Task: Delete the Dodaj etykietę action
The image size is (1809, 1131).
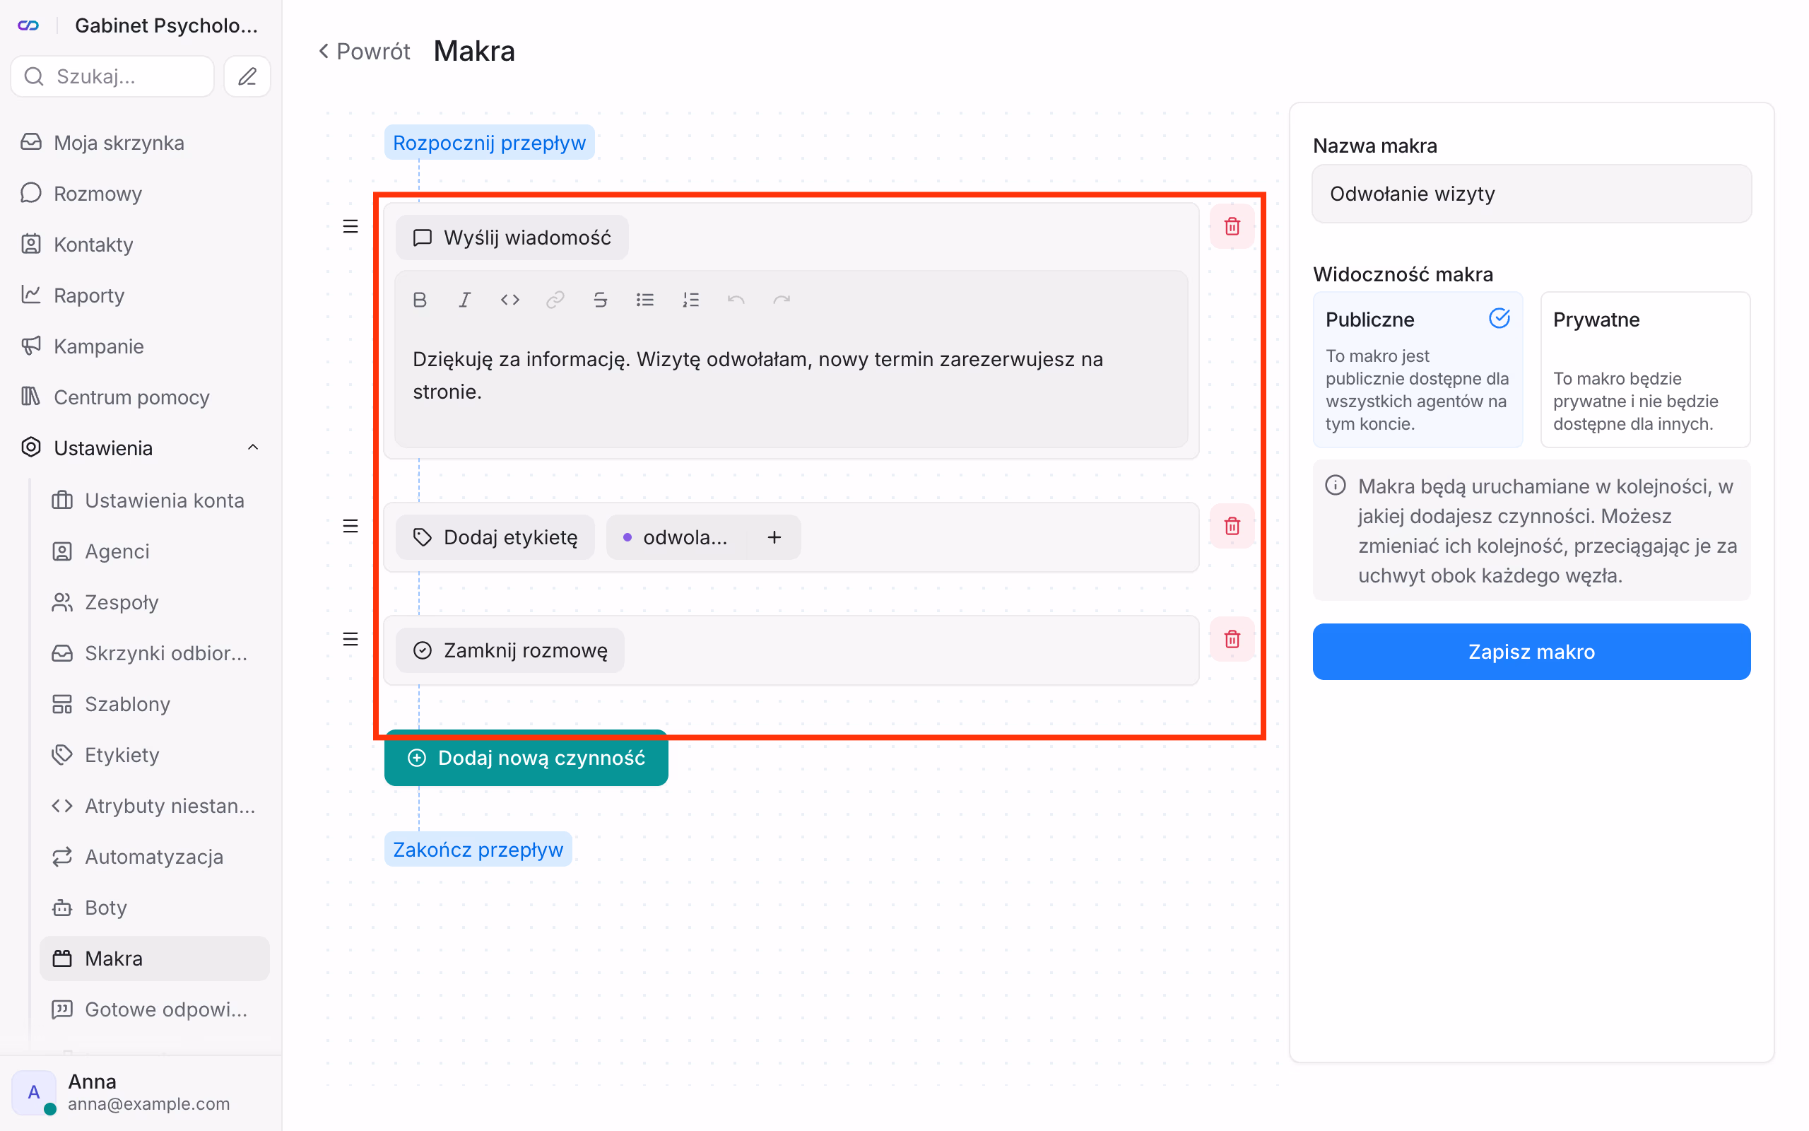Action: (1232, 526)
